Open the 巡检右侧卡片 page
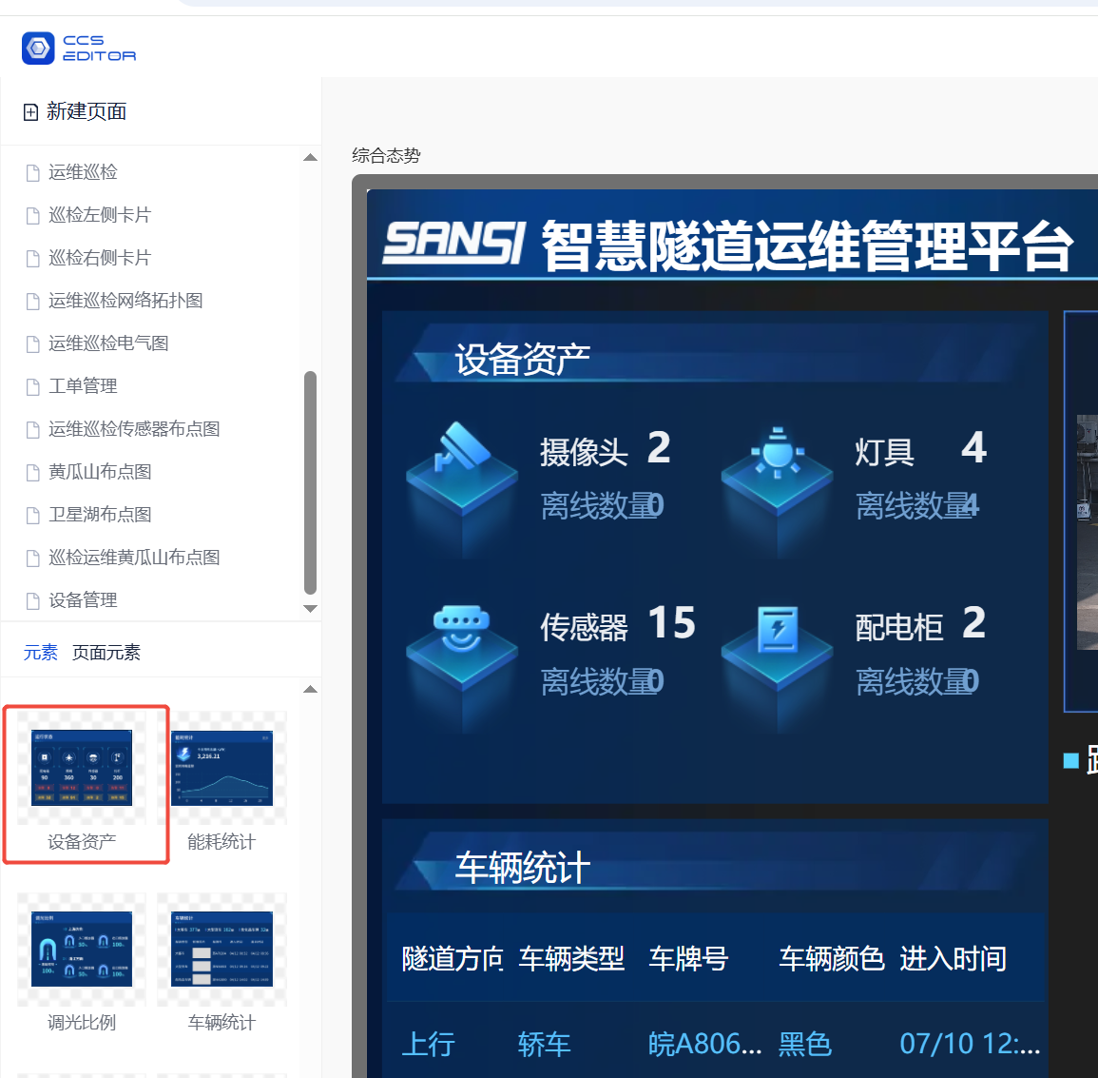The image size is (1098, 1078). pos(100,258)
